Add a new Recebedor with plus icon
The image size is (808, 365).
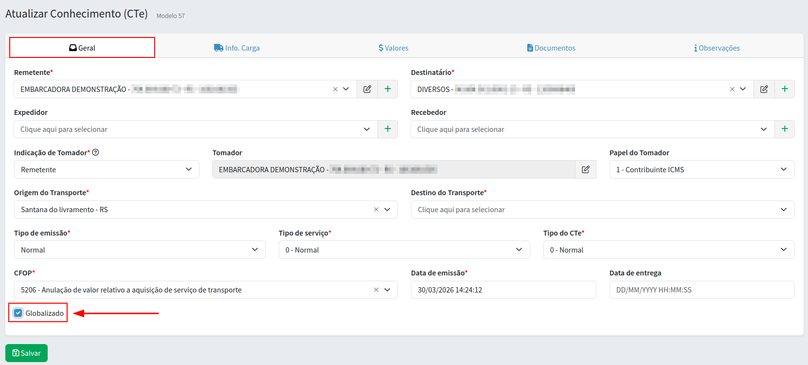785,129
